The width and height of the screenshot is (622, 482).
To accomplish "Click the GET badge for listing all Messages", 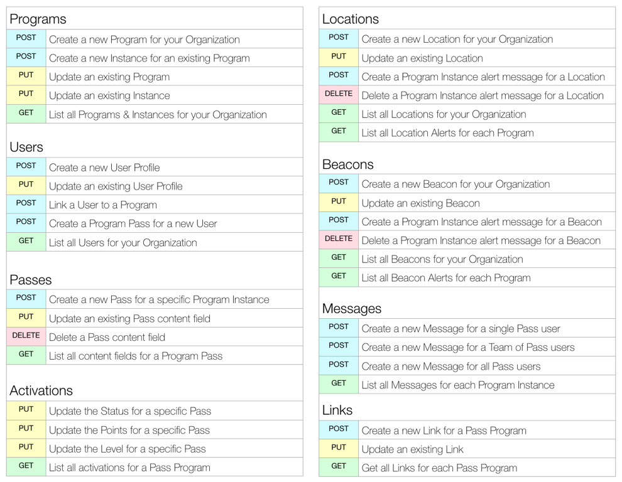I will [x=339, y=384].
